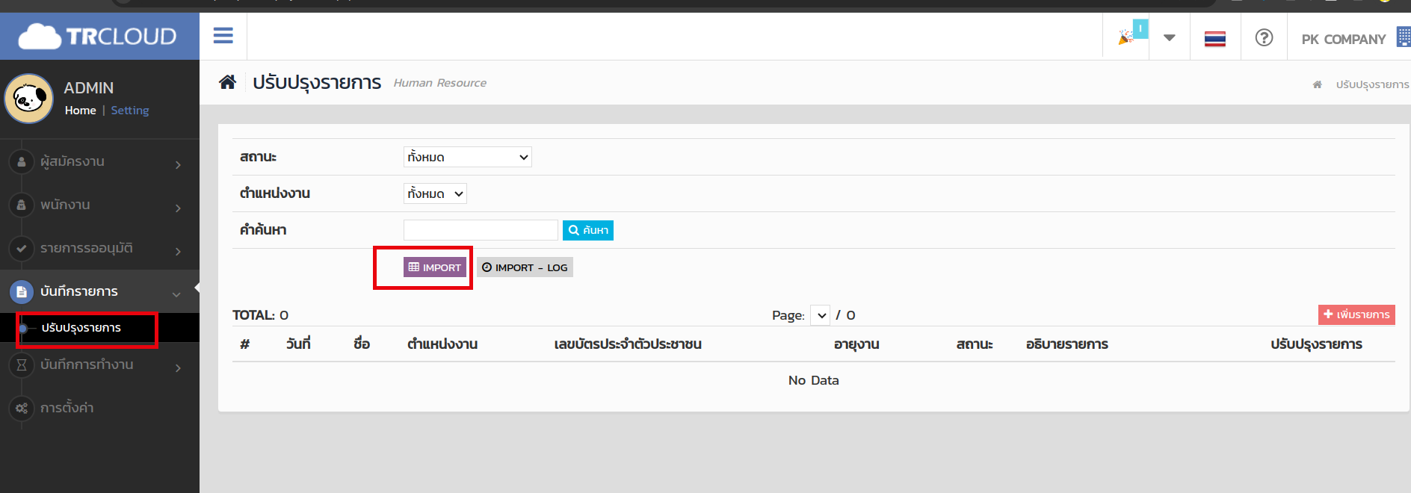Screen dimensions: 1411x493
Task: Collapse บันทึกรายการ chevron arrow
Action: click(176, 294)
